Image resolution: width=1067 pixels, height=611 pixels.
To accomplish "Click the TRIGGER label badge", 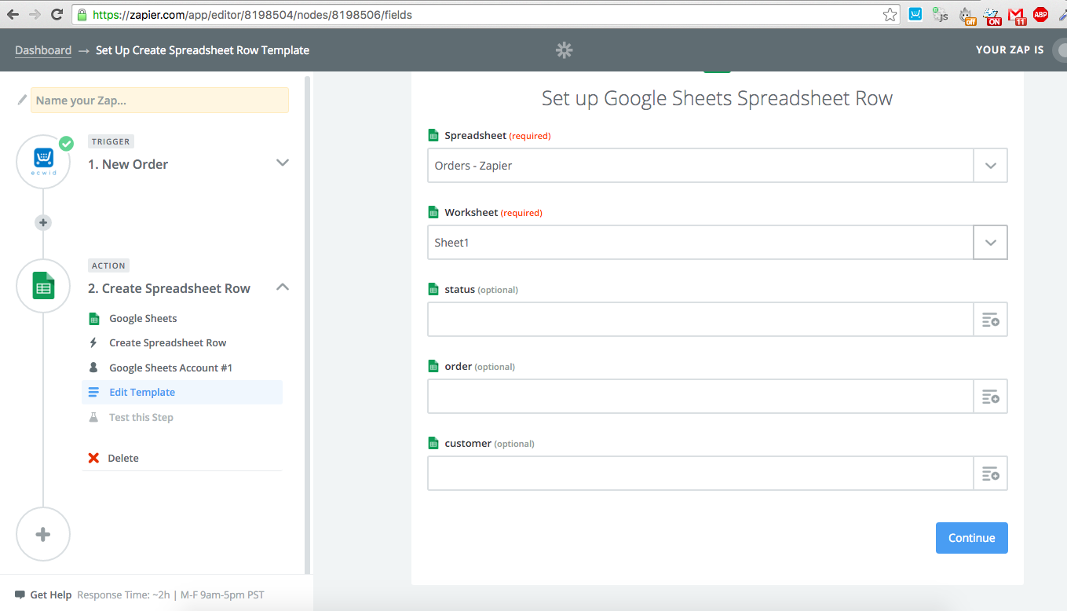I will 111,141.
